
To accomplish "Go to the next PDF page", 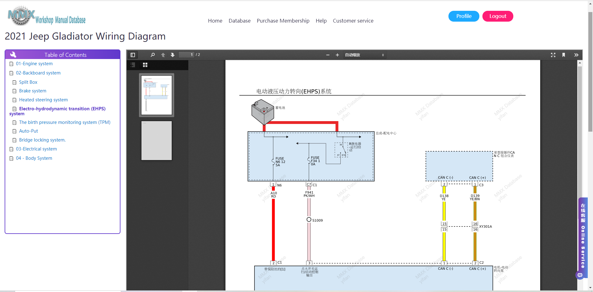I will [173, 55].
